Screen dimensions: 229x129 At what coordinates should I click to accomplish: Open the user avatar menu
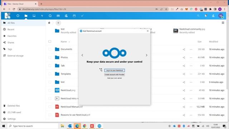221,16
